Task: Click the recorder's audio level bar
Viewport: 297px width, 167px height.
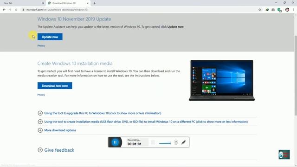Action: click(x=165, y=143)
